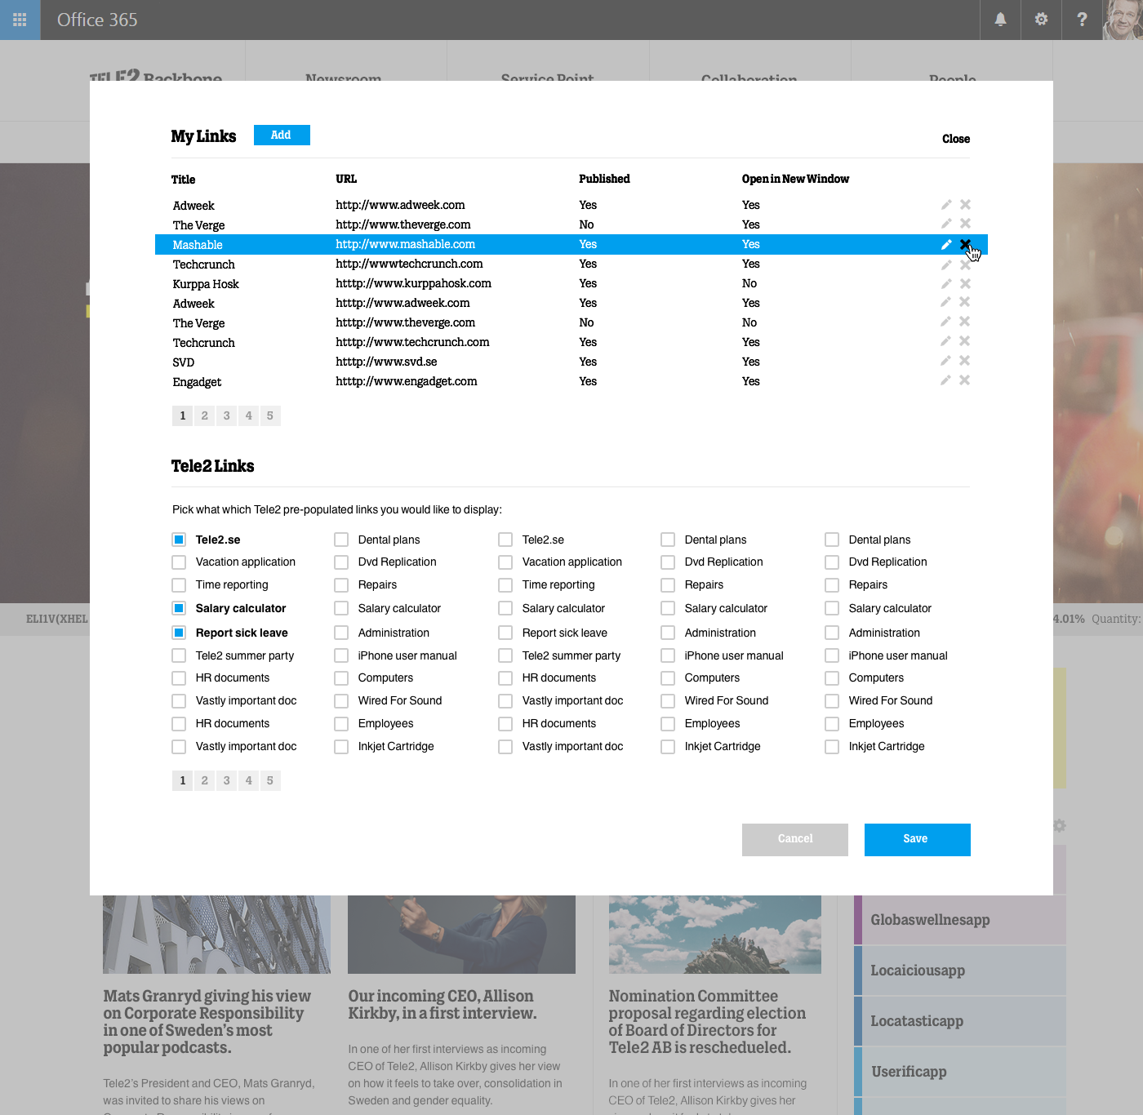
Task: Delete the first Adweek link row
Action: point(965,205)
